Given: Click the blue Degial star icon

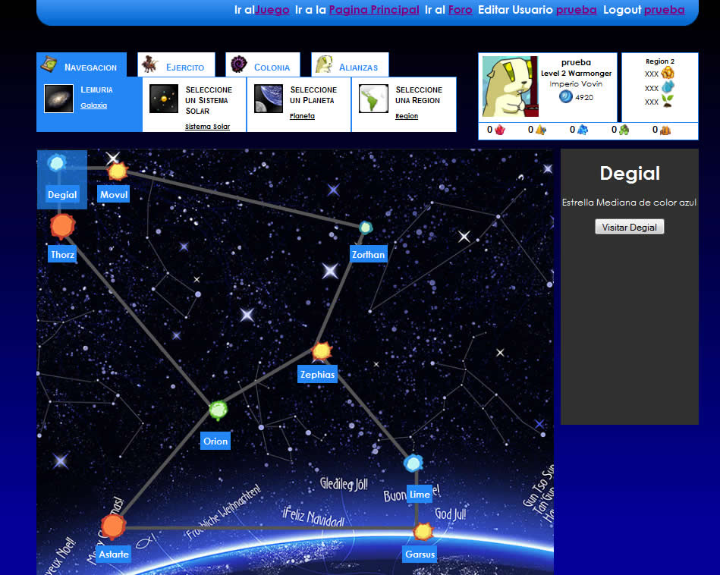Looking at the screenshot, I should (x=56, y=163).
